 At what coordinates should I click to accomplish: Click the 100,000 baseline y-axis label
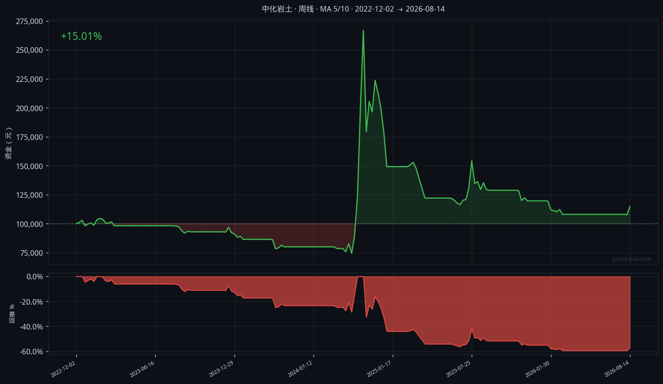tap(30, 224)
